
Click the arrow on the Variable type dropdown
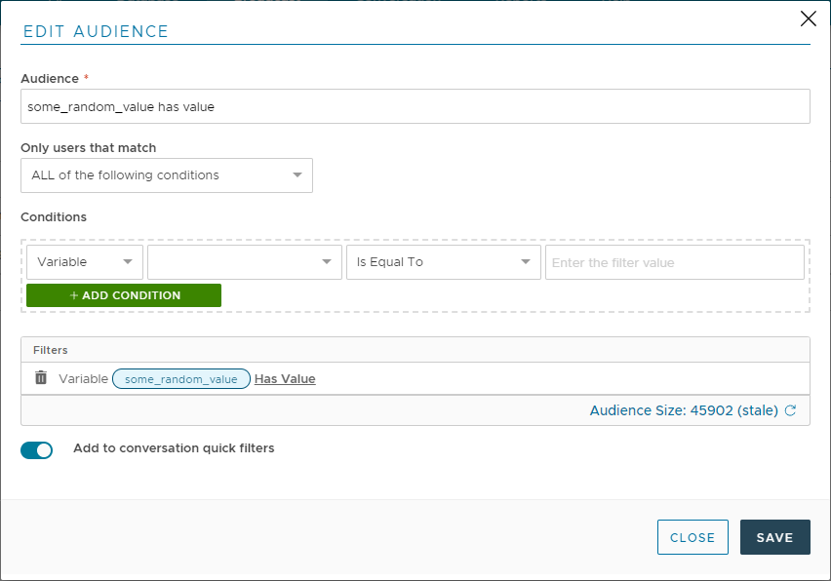(128, 262)
